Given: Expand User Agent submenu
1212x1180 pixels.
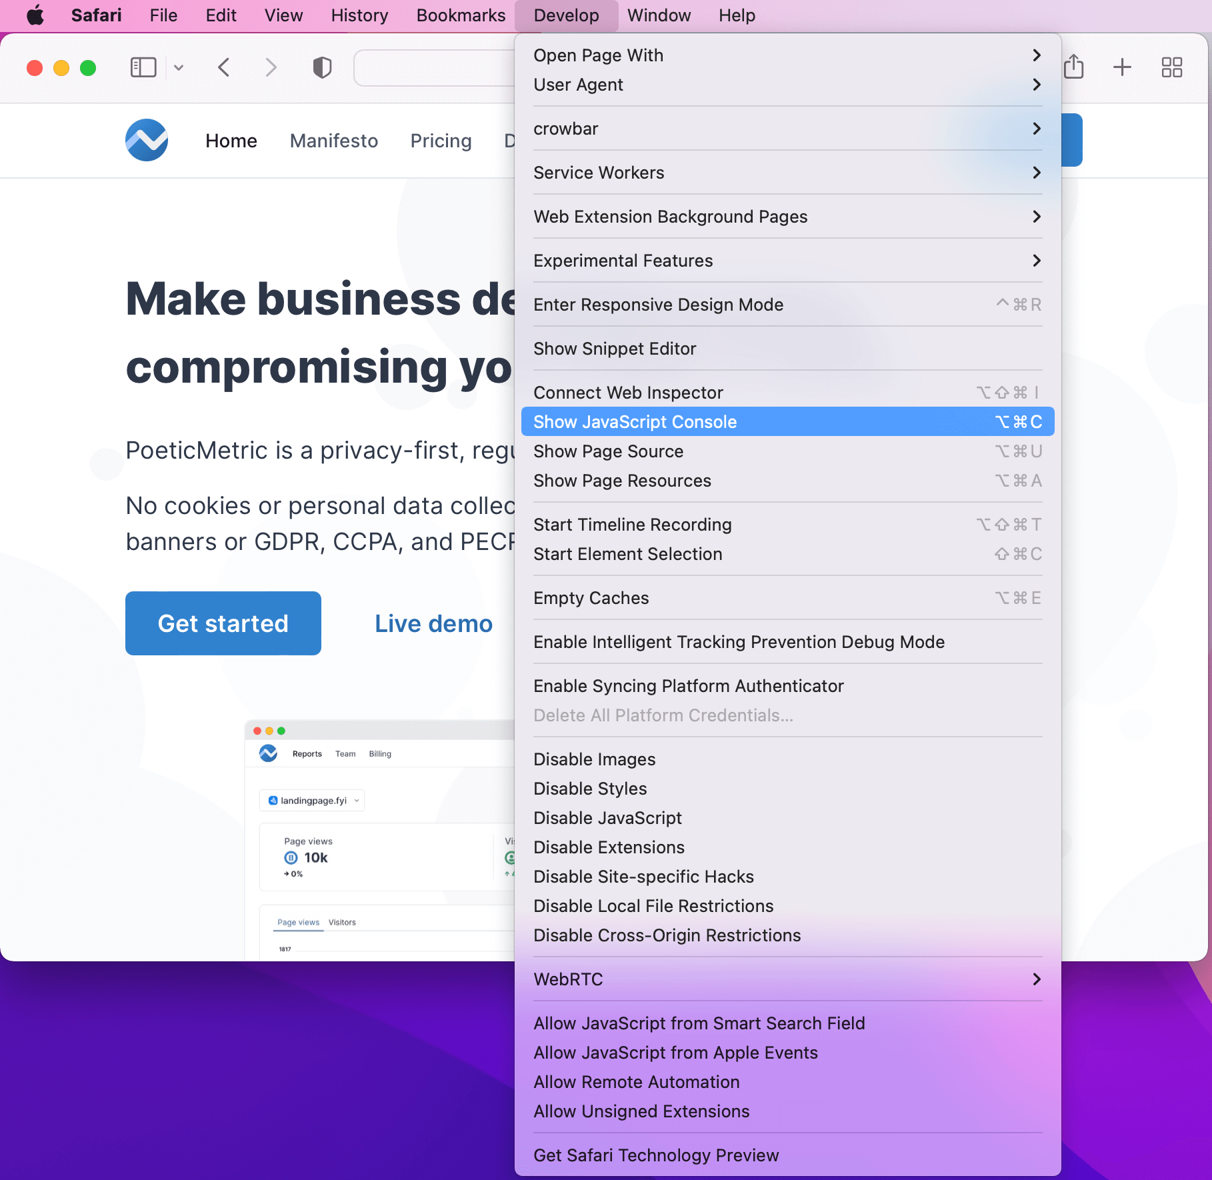Looking at the screenshot, I should pos(787,85).
